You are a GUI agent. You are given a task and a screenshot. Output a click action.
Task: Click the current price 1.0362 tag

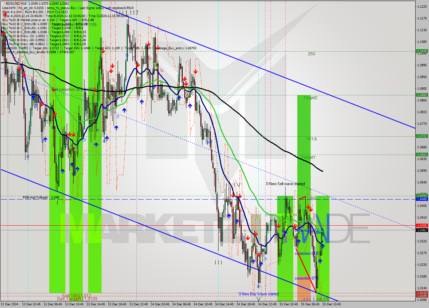pyautogui.click(x=422, y=230)
